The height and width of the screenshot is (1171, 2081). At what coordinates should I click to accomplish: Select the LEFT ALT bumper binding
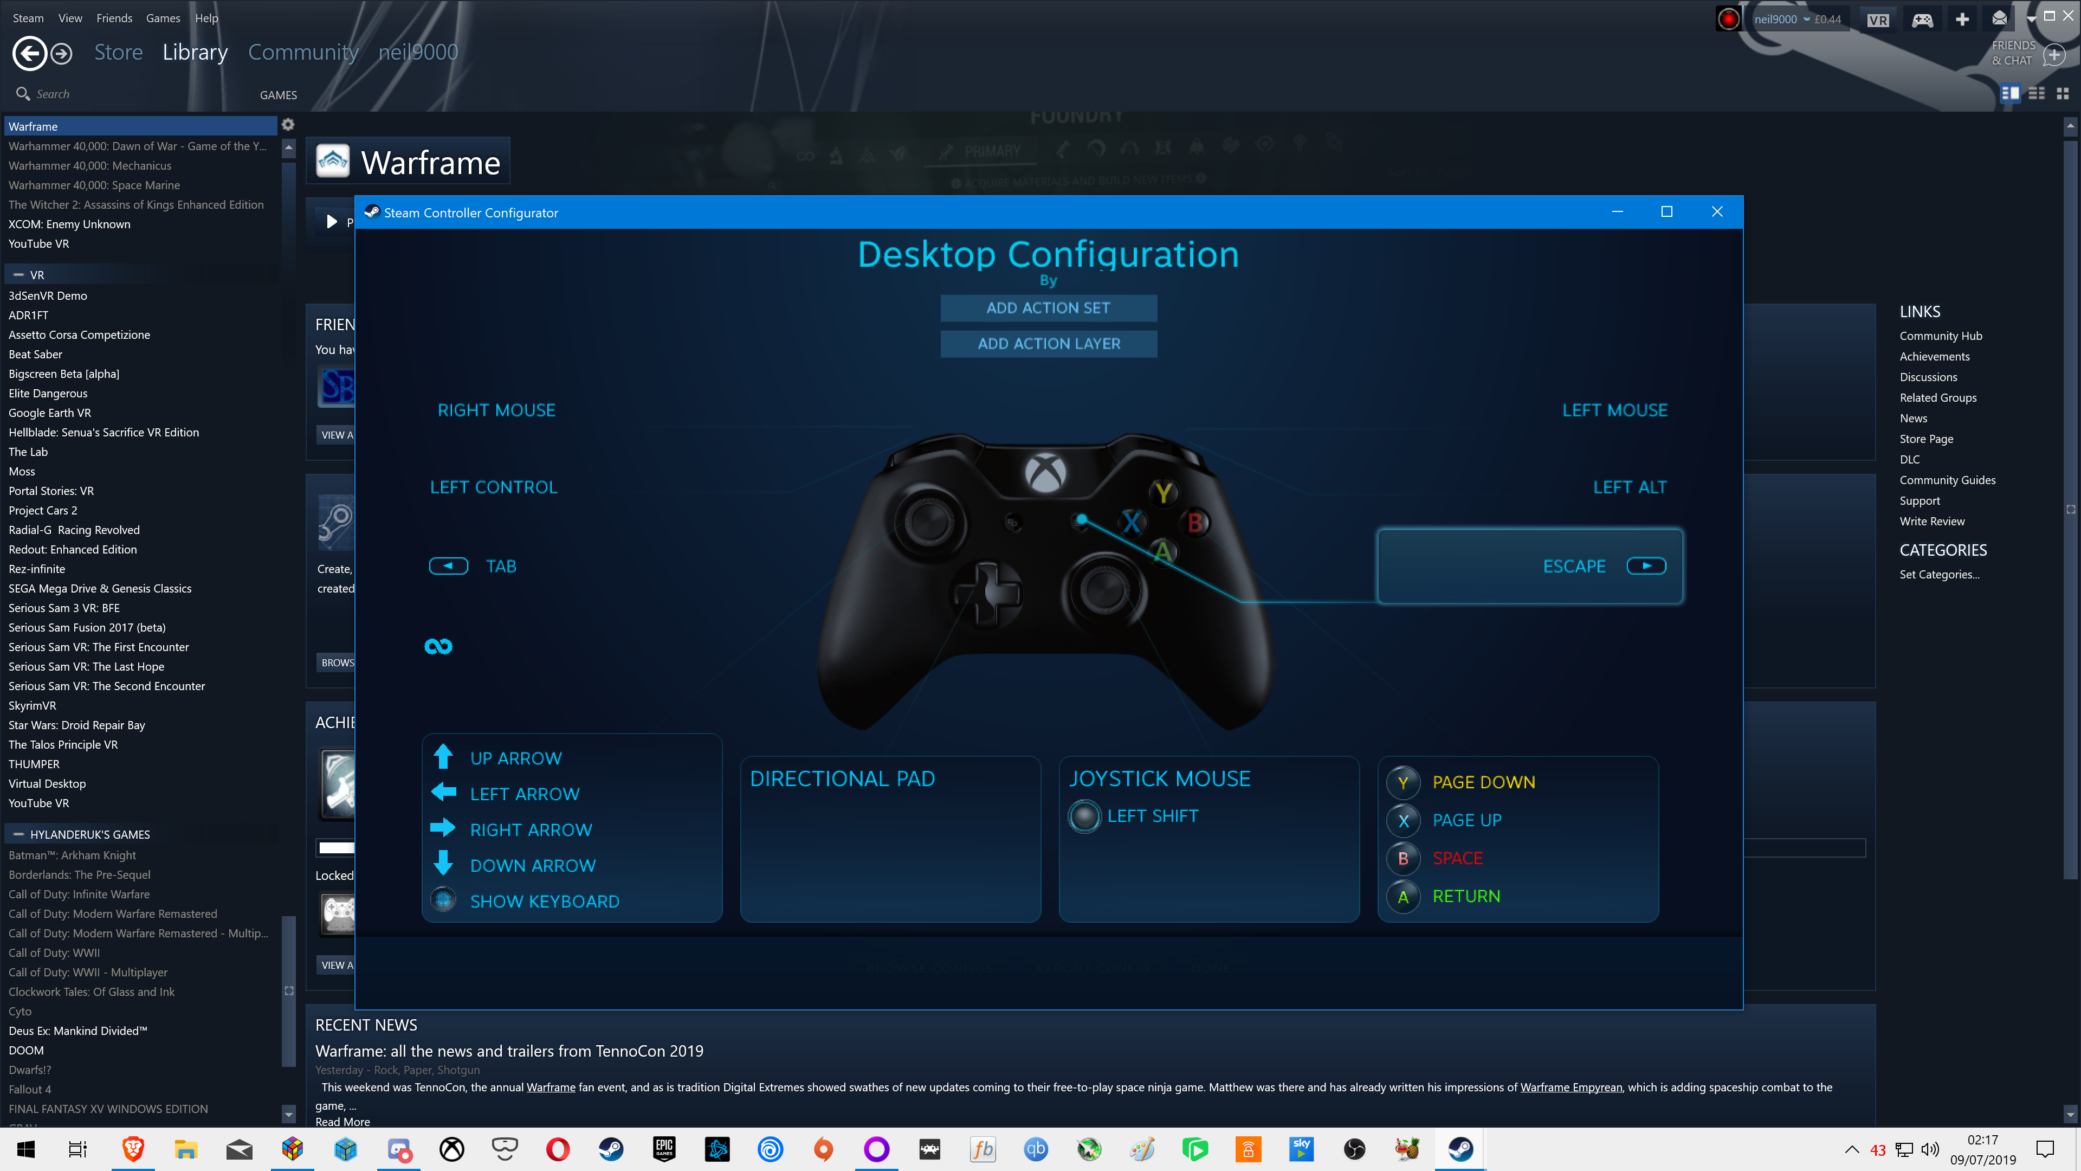point(1630,487)
